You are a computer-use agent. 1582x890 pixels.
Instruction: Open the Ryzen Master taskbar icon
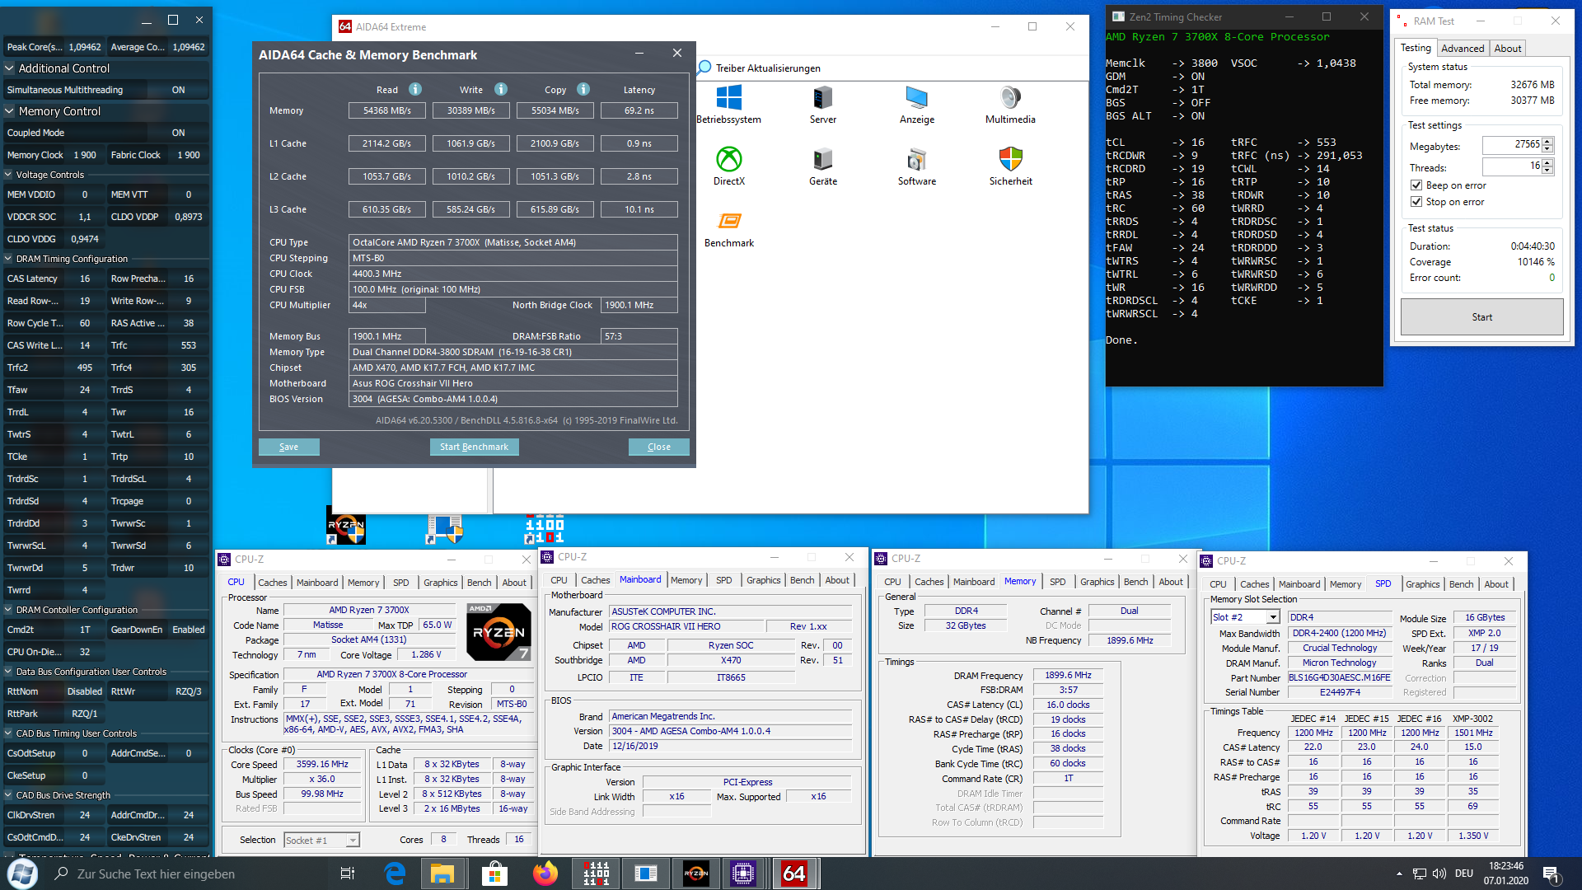click(696, 874)
